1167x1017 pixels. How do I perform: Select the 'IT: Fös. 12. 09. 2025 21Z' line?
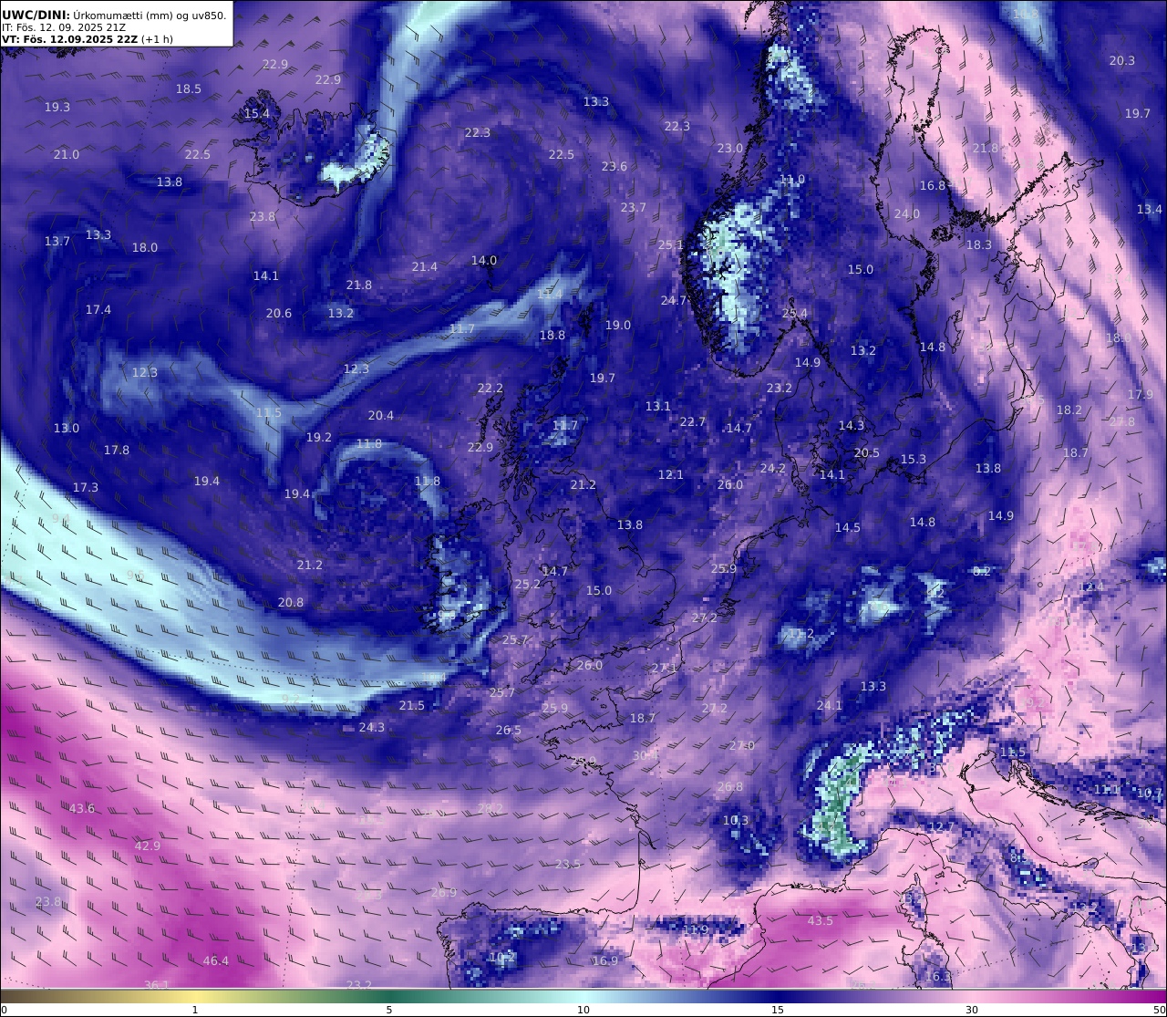coord(64,27)
